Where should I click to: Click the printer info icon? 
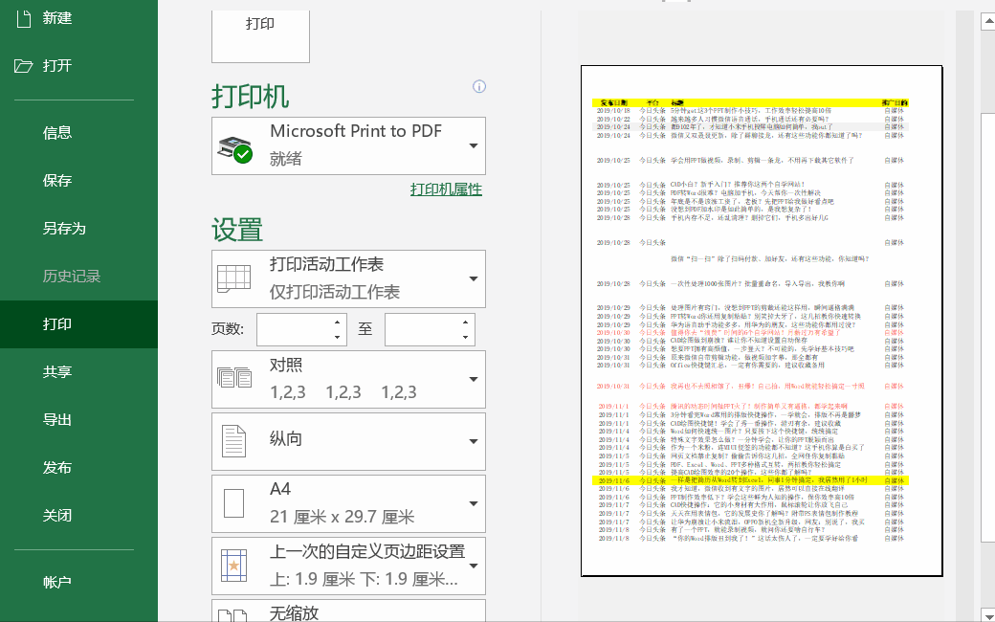coord(479,86)
